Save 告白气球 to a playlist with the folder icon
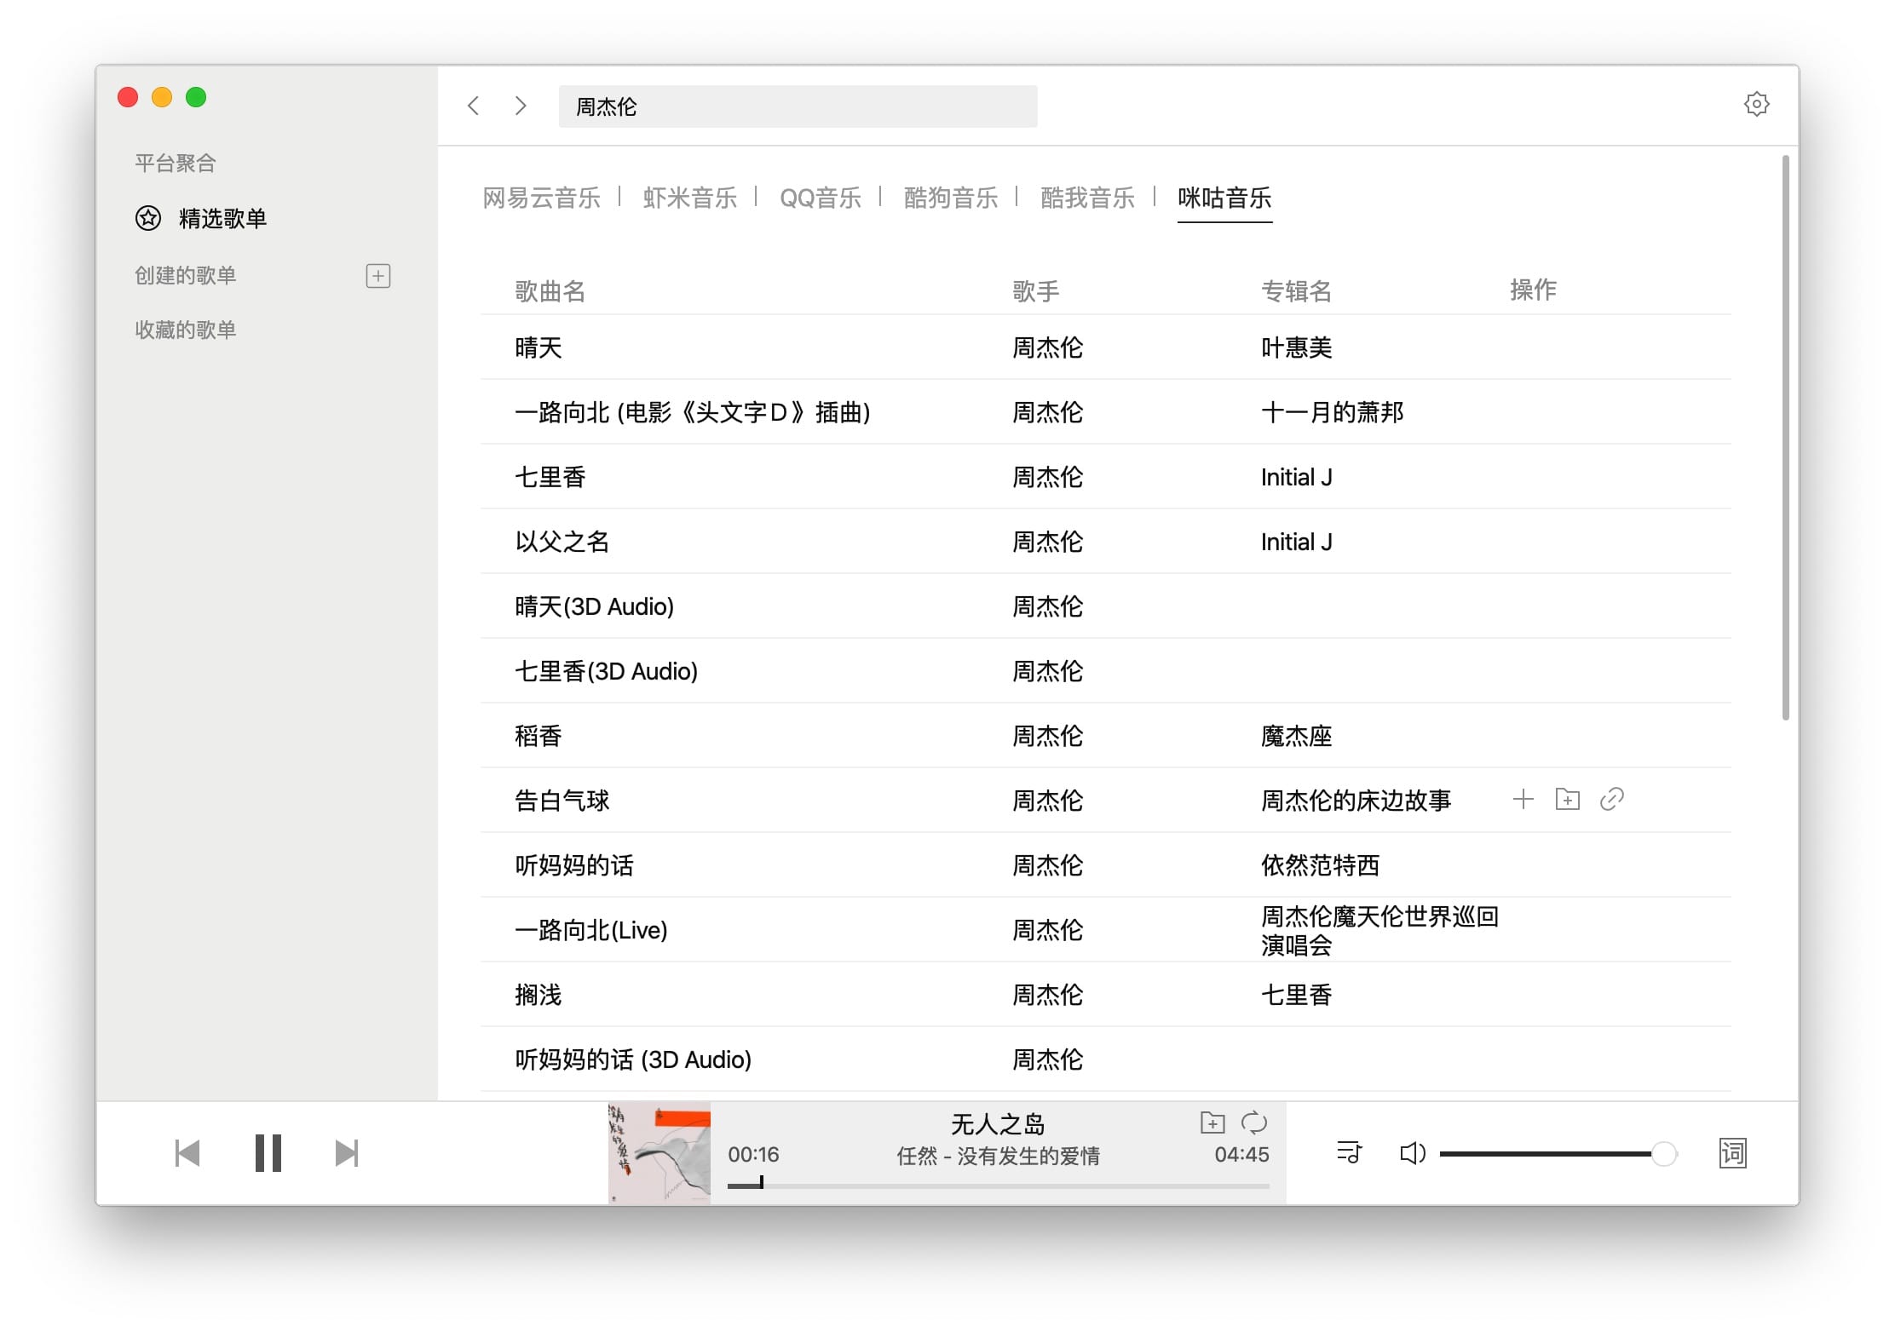This screenshot has height=1332, width=1895. click(x=1567, y=800)
